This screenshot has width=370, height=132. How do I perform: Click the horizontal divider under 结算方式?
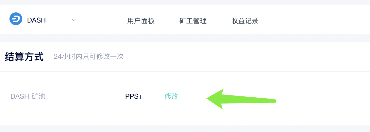point(185,71)
